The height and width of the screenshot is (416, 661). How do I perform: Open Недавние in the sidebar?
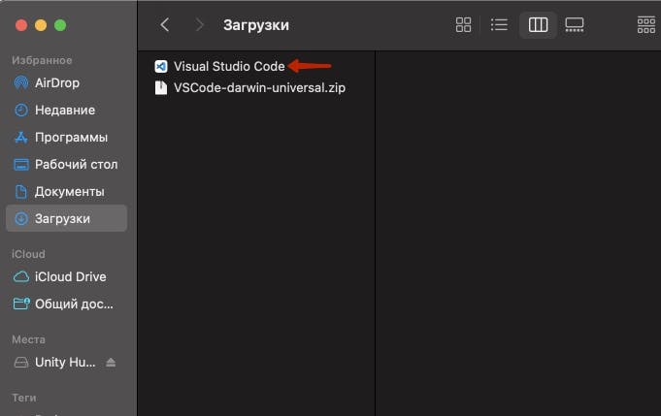pyautogui.click(x=67, y=111)
